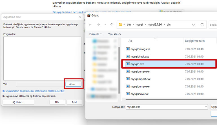Select mysqld.exe in the file list
This screenshot has width=217, height=125.
pyautogui.click(x=137, y=64)
